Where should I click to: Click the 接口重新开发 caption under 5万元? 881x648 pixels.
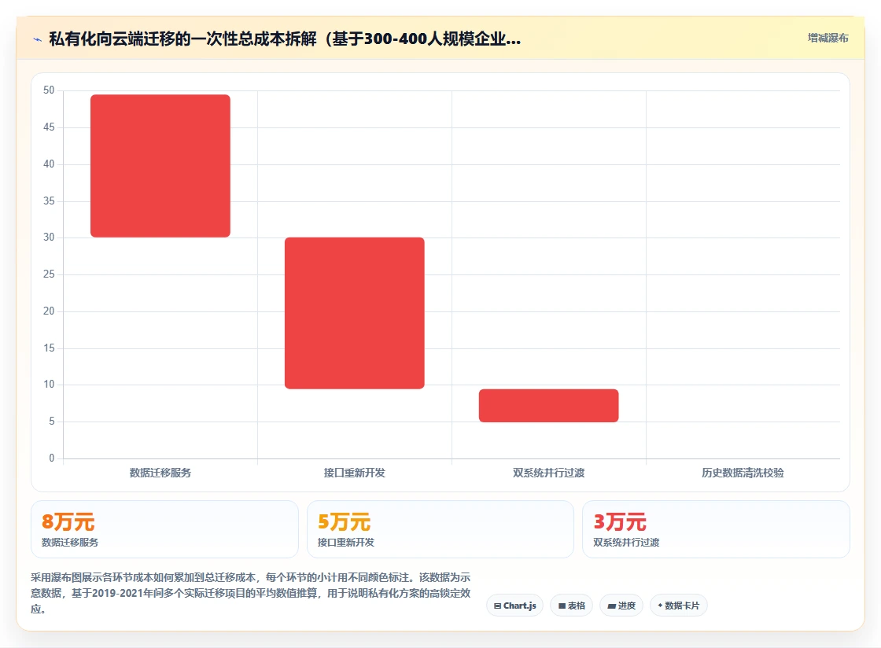coord(345,543)
